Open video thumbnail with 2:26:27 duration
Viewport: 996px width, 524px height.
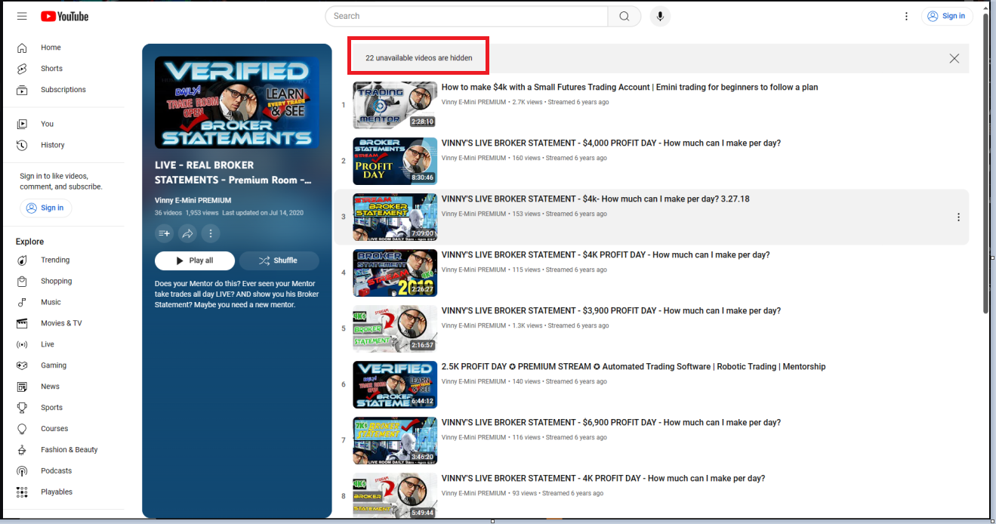click(395, 273)
